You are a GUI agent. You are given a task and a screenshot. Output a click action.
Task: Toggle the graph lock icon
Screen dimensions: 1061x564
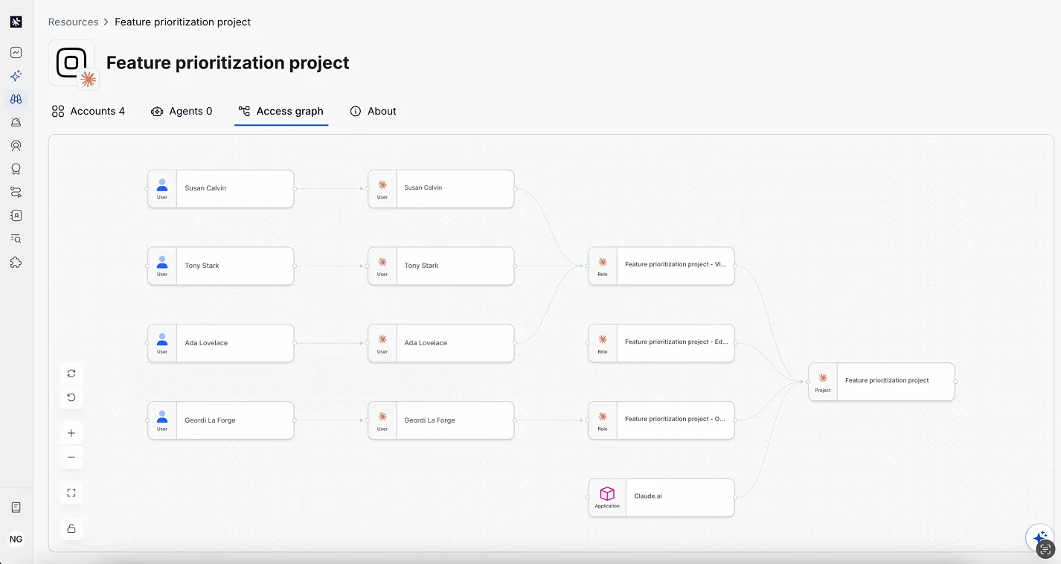click(71, 528)
